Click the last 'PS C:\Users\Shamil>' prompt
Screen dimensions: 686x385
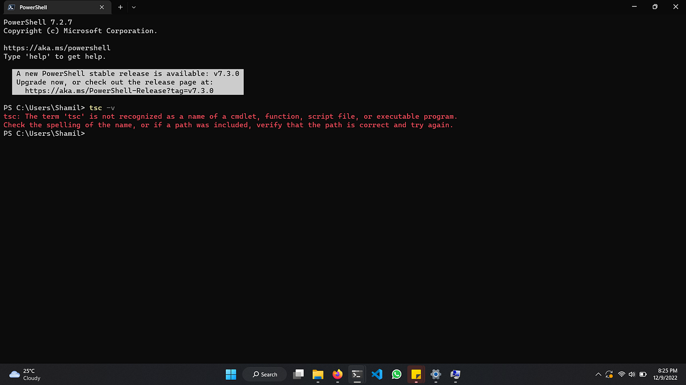pyautogui.click(x=44, y=133)
